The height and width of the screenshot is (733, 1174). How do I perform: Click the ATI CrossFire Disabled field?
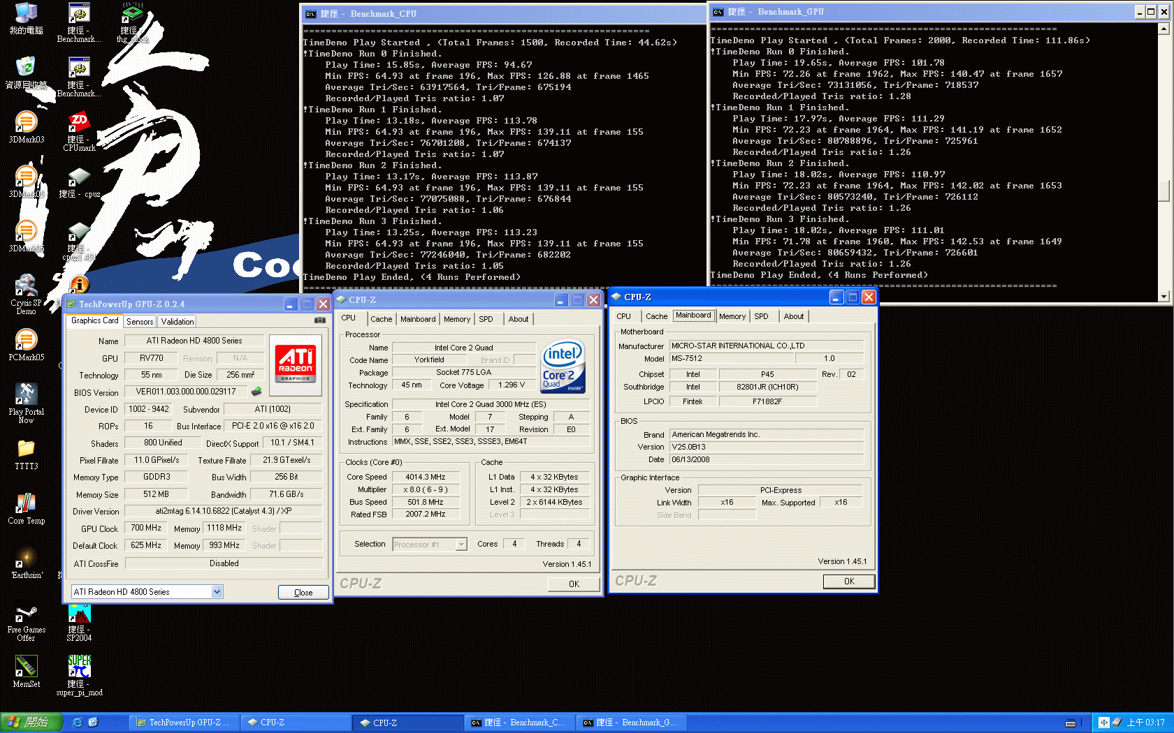[x=224, y=563]
